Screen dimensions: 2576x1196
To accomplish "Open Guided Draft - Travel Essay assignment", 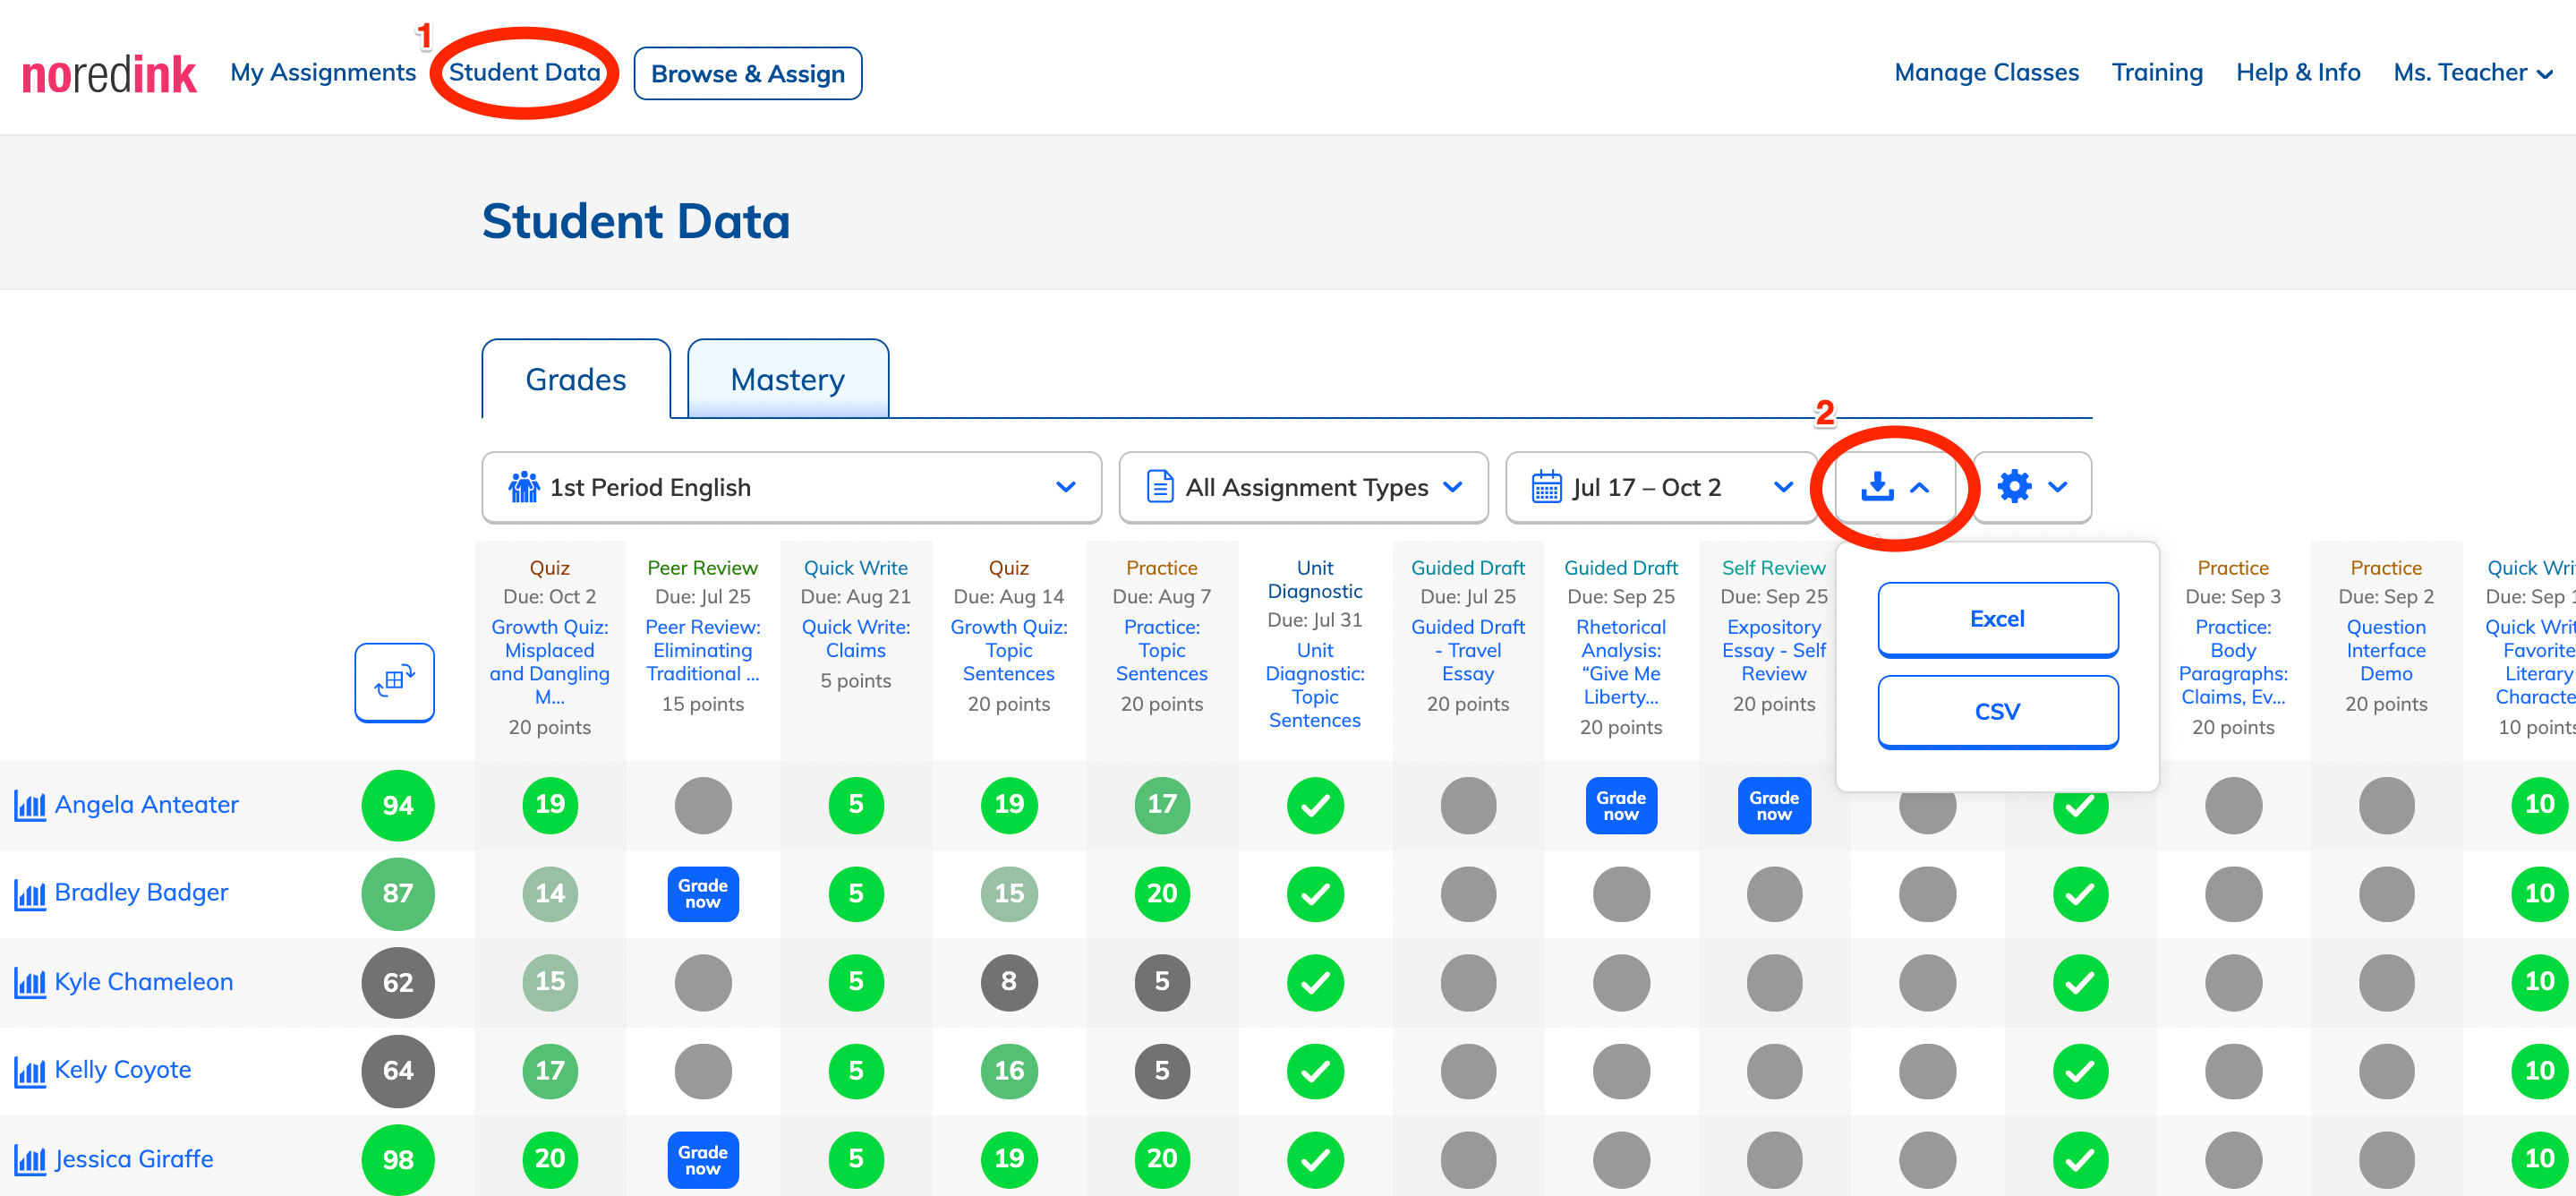I will click(1468, 650).
